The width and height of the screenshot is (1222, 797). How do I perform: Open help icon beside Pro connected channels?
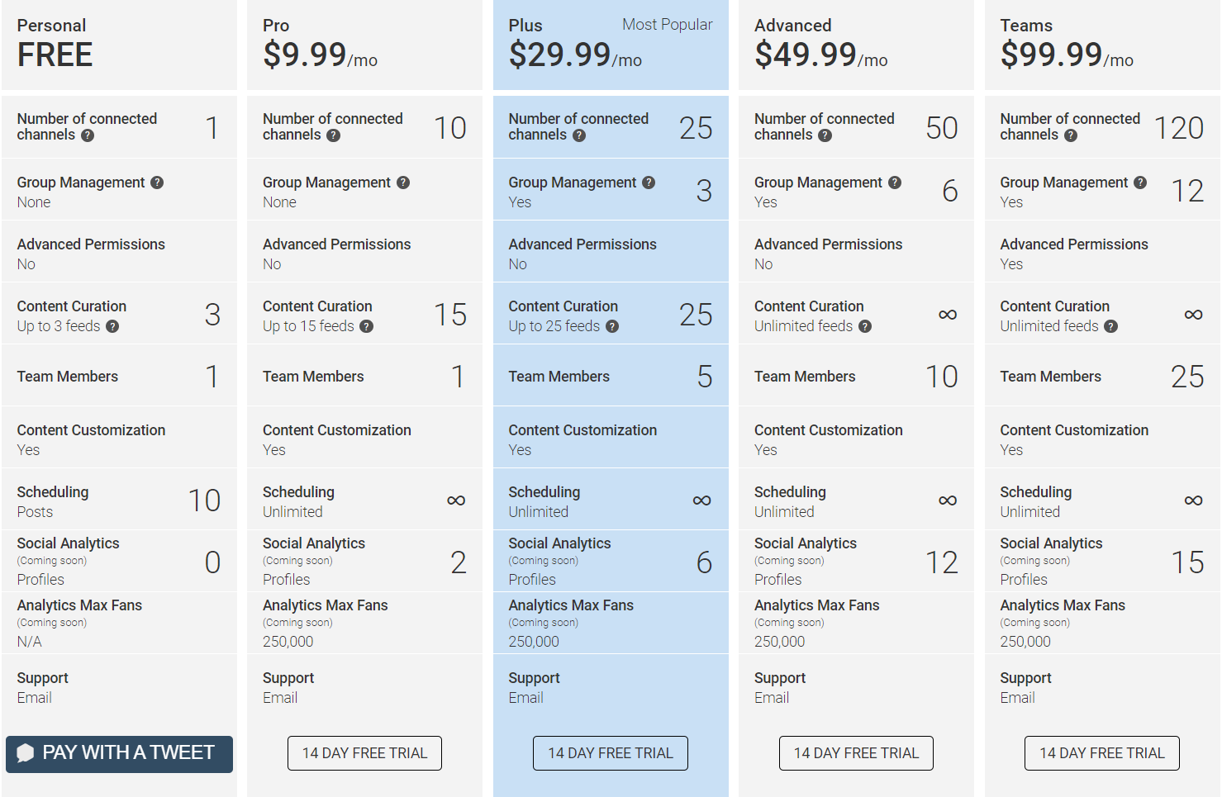click(333, 135)
